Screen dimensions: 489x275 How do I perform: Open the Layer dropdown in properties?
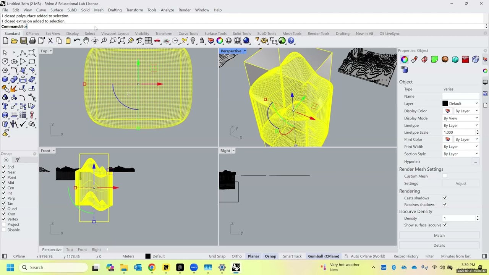pos(460,104)
